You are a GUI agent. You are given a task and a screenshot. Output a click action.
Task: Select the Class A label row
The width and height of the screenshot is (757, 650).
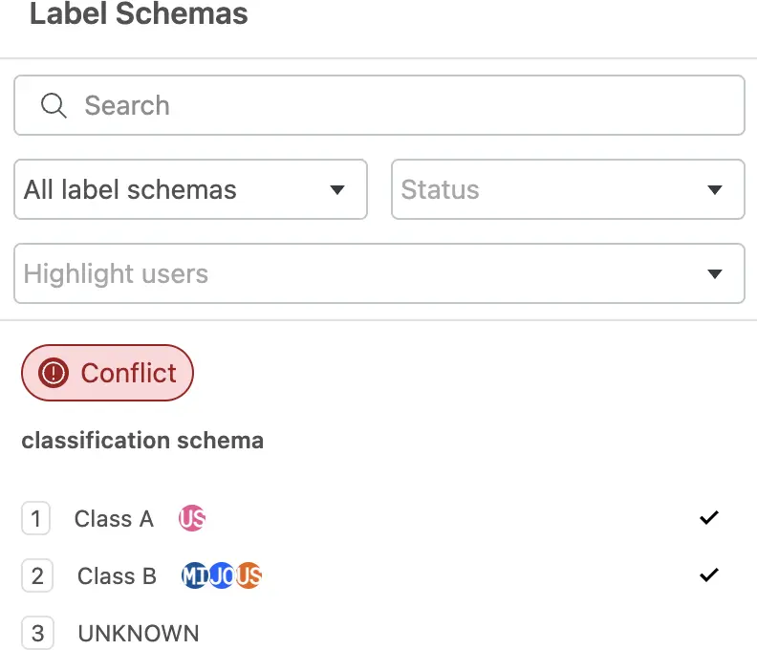click(x=372, y=518)
